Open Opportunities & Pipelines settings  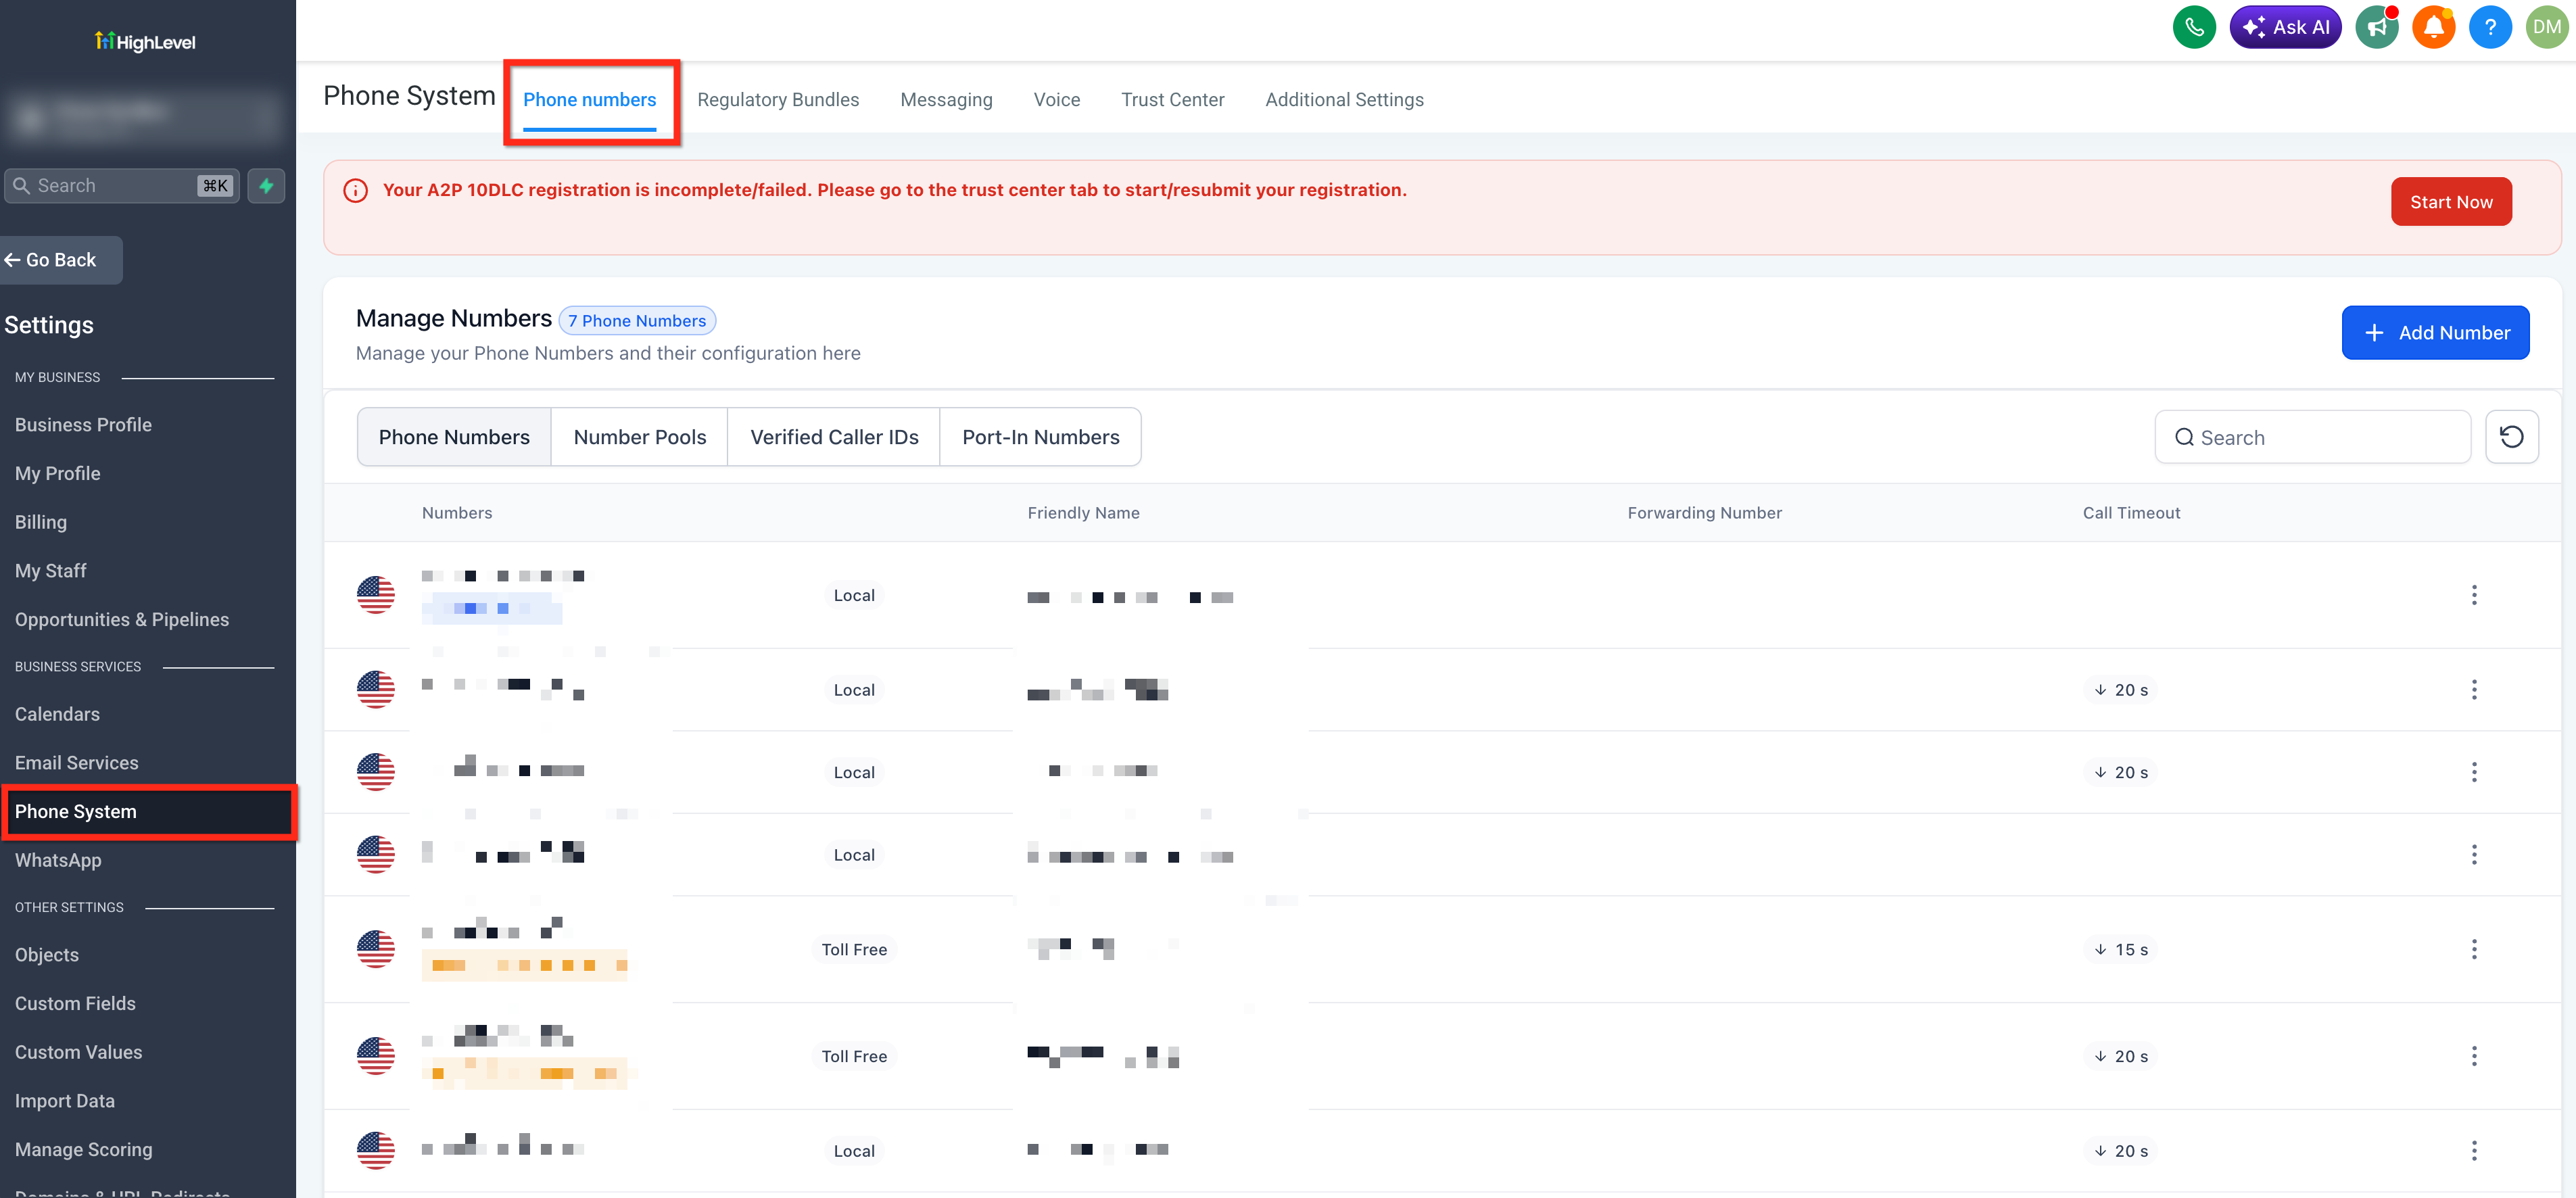[x=122, y=620]
